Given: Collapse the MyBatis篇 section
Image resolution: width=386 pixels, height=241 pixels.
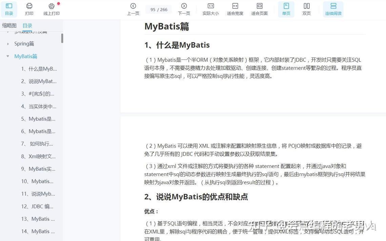Looking at the screenshot, I should click(x=7, y=56).
